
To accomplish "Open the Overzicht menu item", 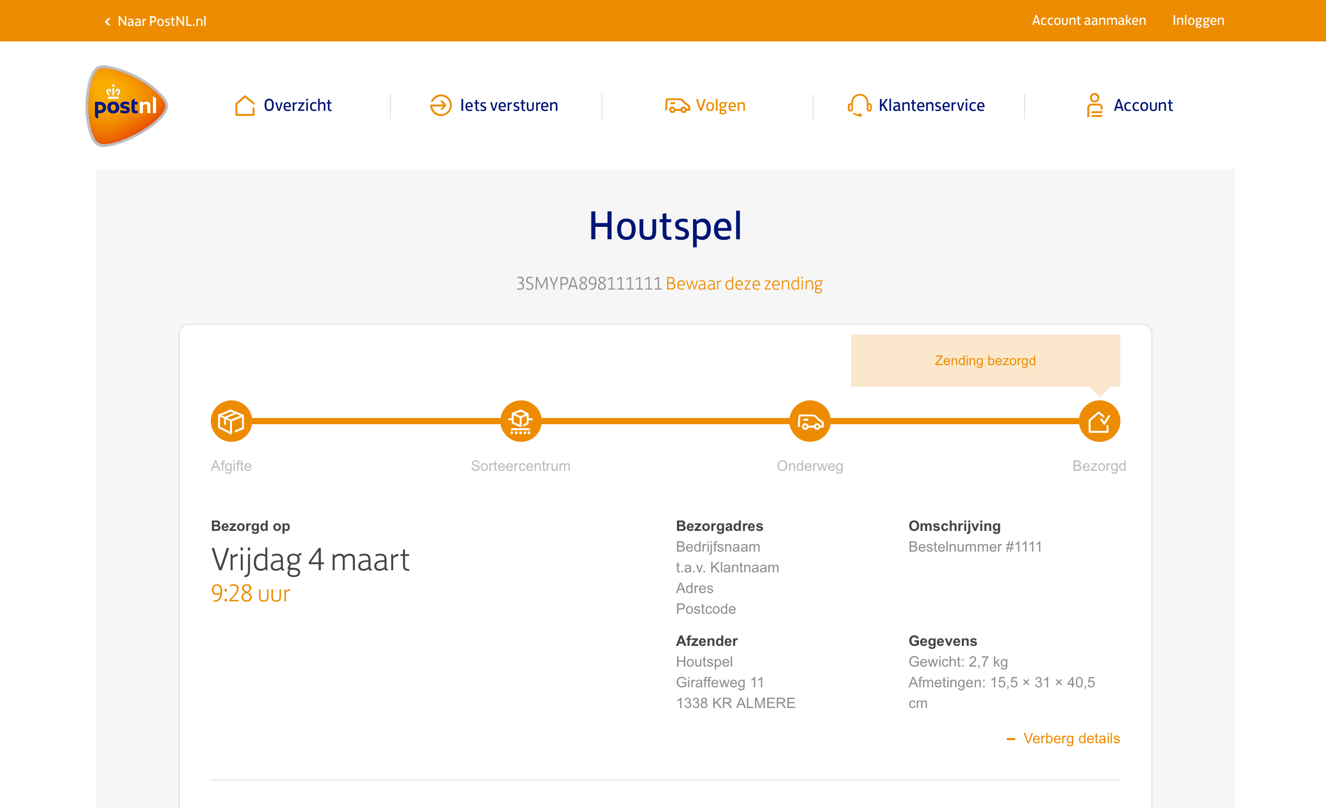I will [x=298, y=106].
